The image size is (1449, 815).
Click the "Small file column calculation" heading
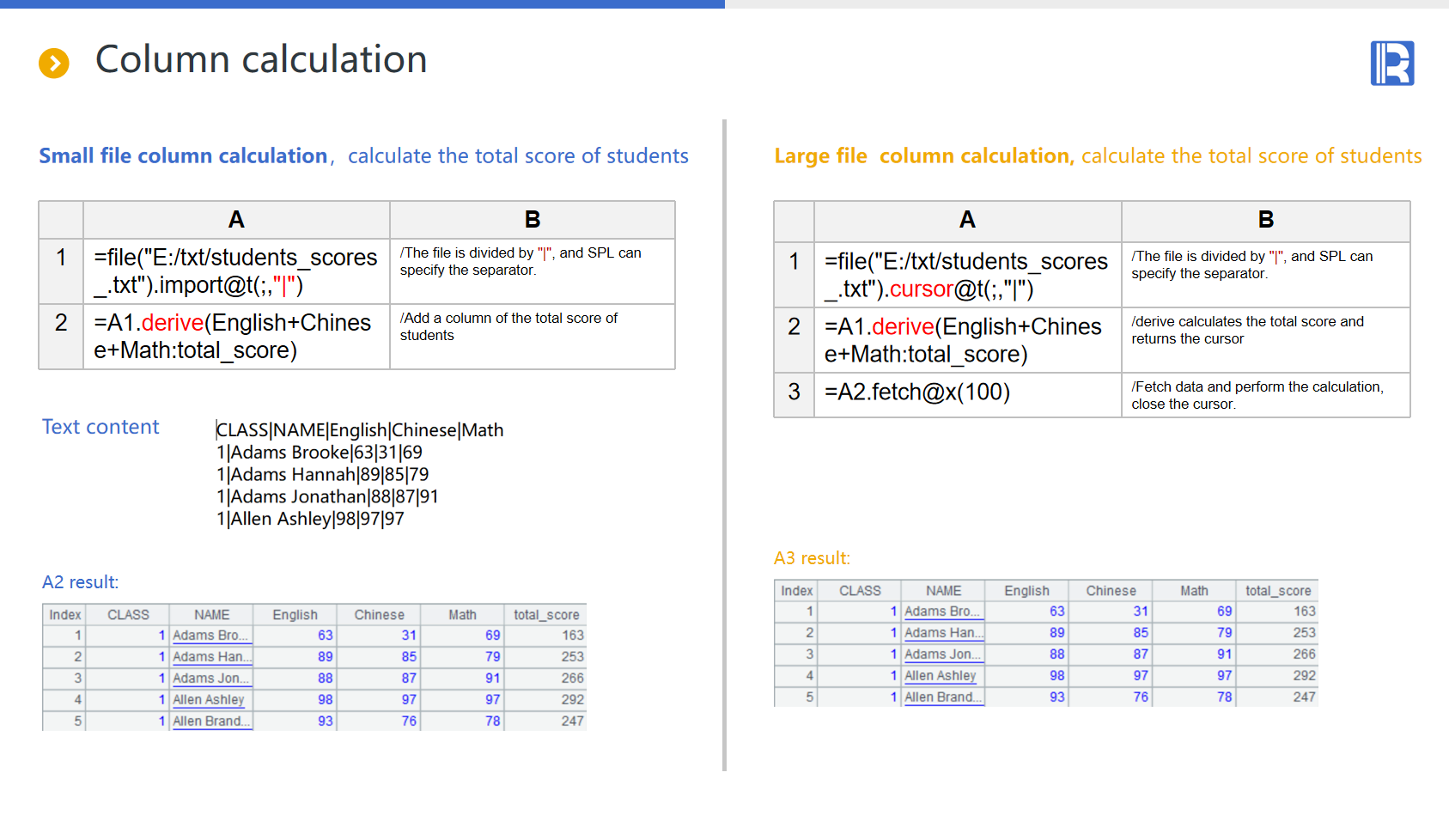click(x=183, y=156)
